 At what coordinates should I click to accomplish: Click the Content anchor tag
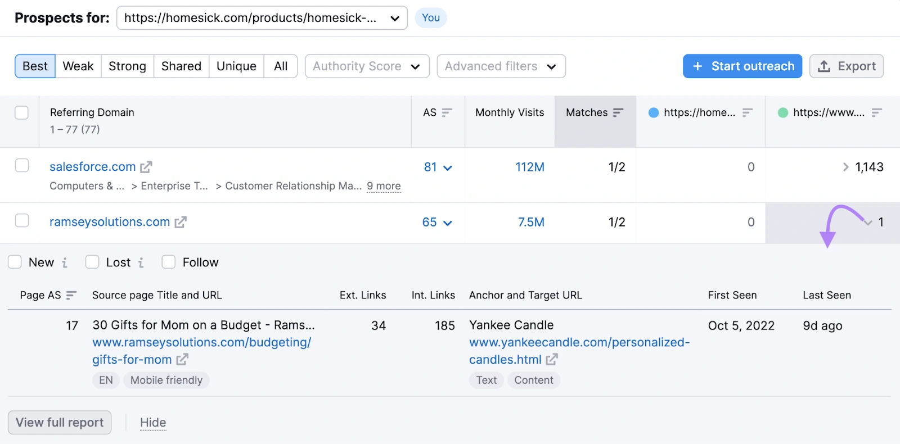coord(534,380)
